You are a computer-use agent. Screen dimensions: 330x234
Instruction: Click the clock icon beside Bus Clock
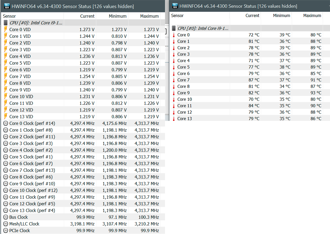6,217
